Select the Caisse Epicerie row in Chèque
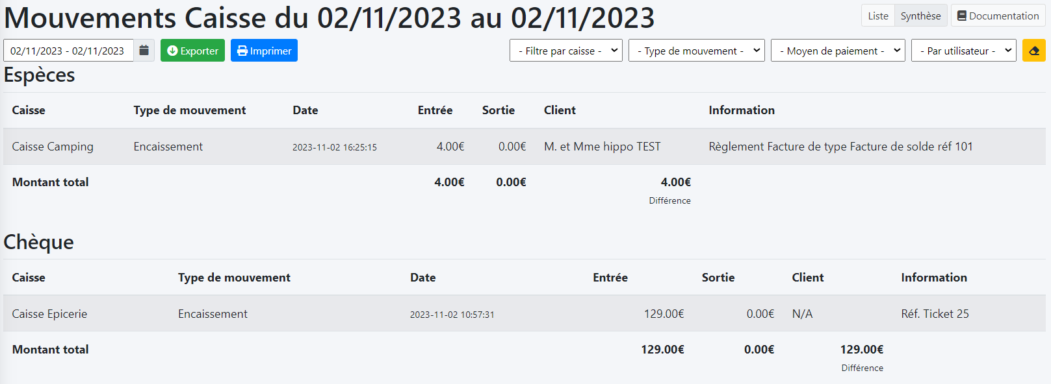Image resolution: width=1051 pixels, height=384 pixels. click(49, 314)
